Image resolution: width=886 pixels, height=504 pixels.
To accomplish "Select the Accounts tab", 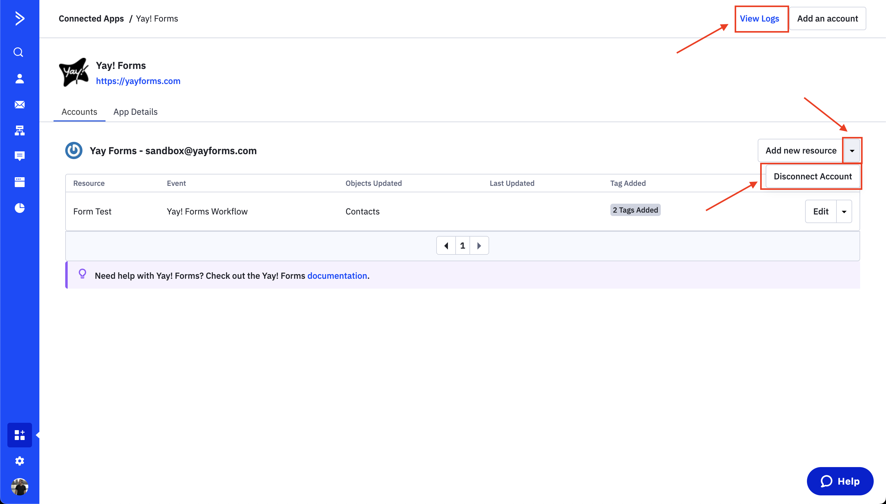I will pyautogui.click(x=79, y=111).
